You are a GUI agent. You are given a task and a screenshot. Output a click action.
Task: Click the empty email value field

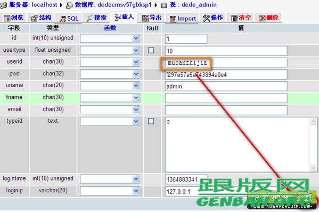click(x=226, y=110)
